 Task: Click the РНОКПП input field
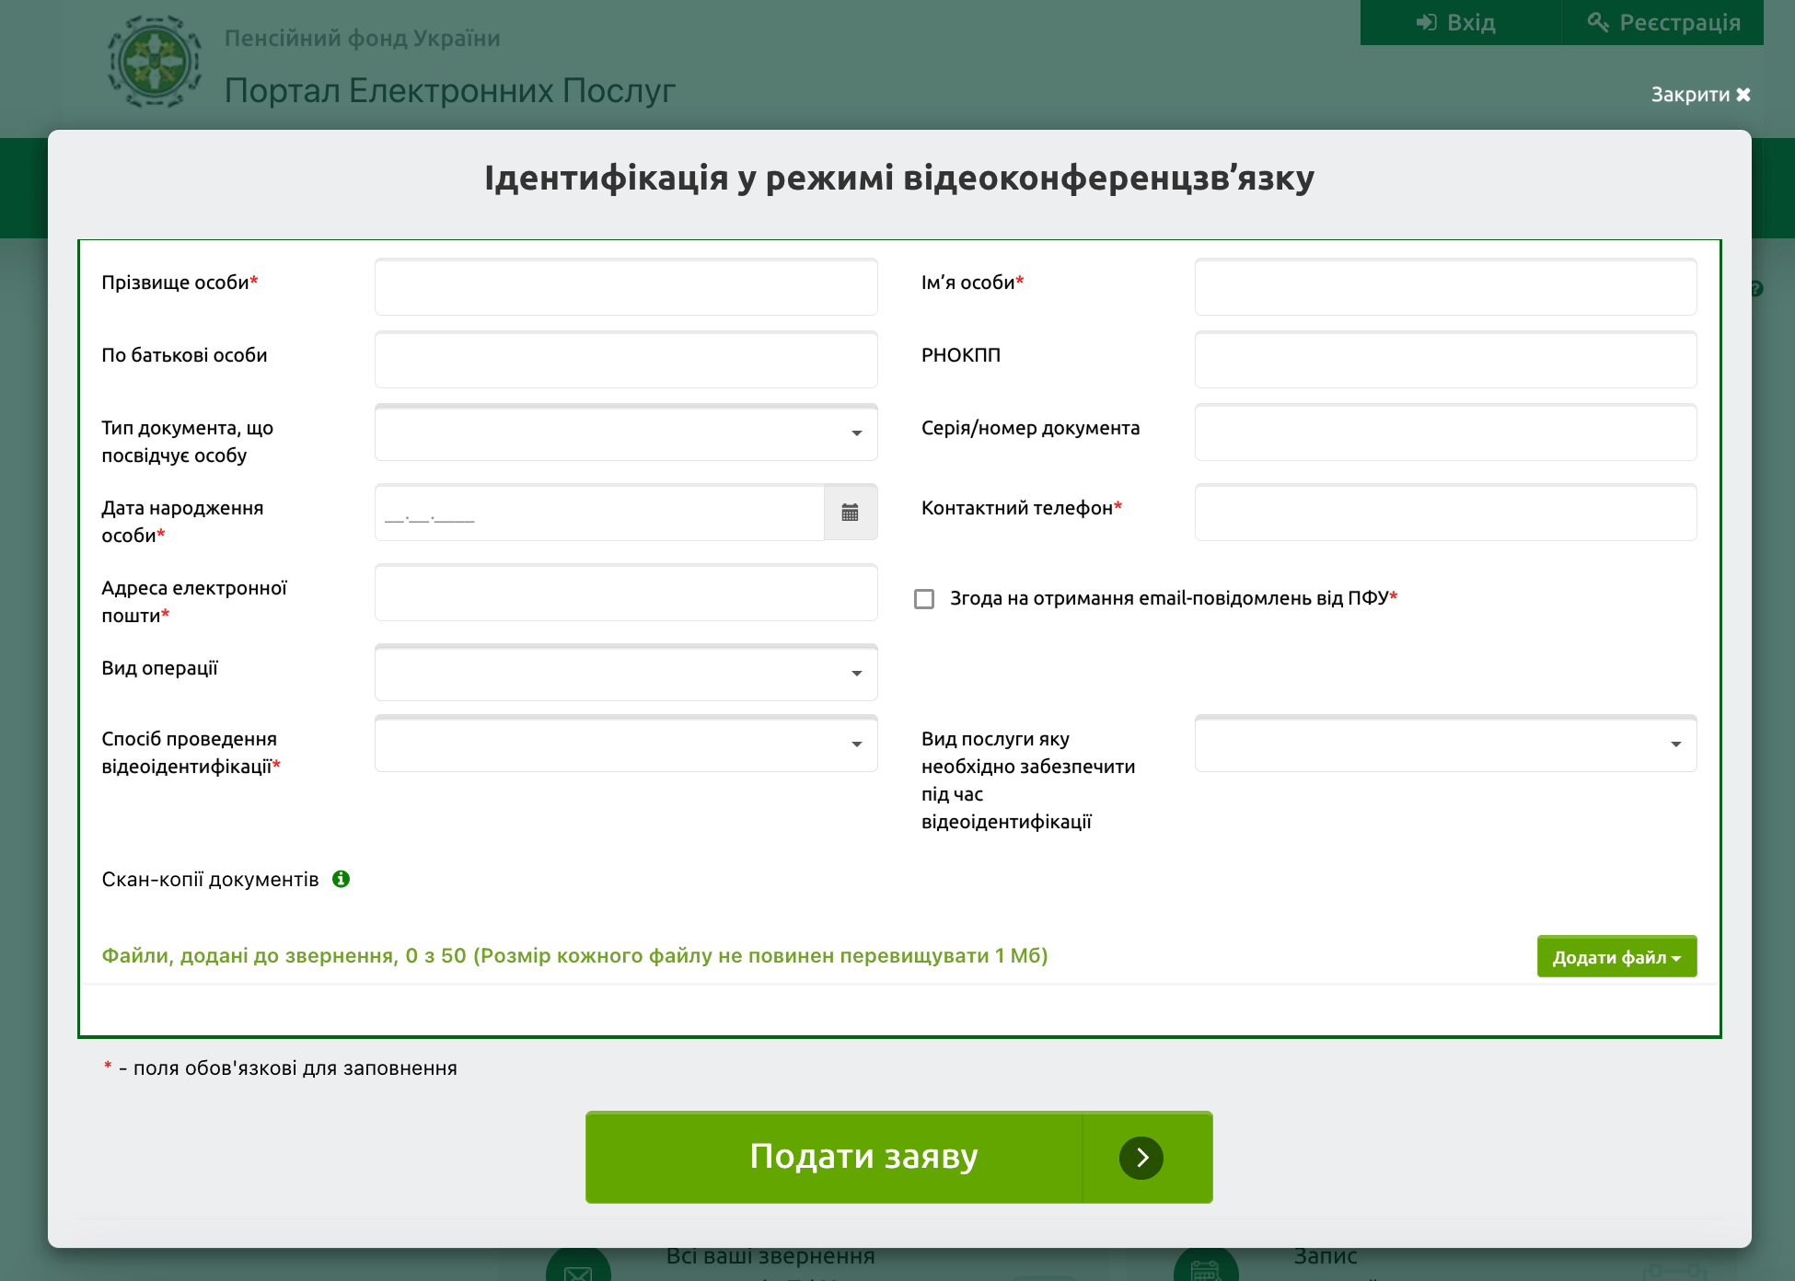point(1445,360)
